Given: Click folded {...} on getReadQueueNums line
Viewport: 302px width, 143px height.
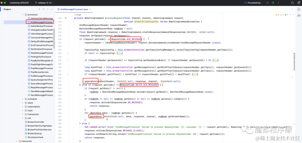Looking at the screenshot, I should point(216,60).
